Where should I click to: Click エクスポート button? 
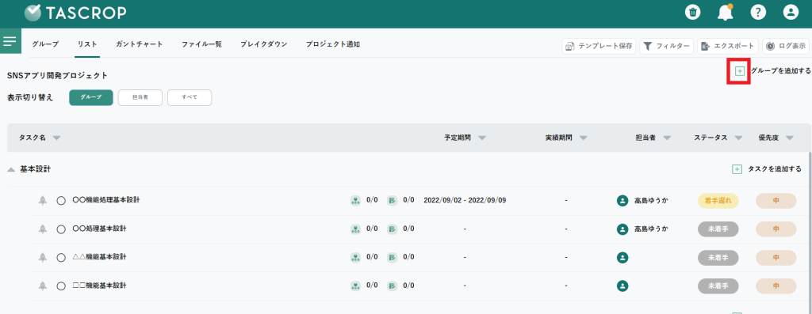[x=728, y=46]
